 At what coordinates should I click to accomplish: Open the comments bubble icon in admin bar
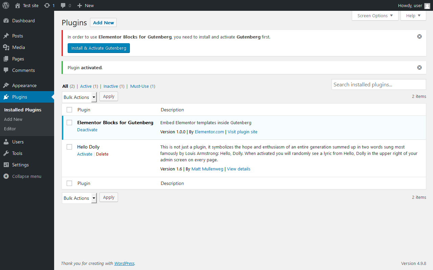pyautogui.click(x=63, y=5)
